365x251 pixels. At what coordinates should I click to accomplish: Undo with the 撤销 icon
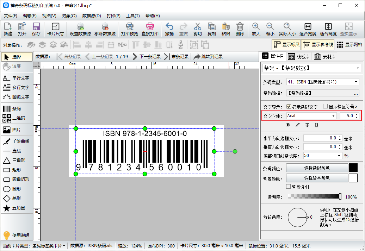(169, 29)
